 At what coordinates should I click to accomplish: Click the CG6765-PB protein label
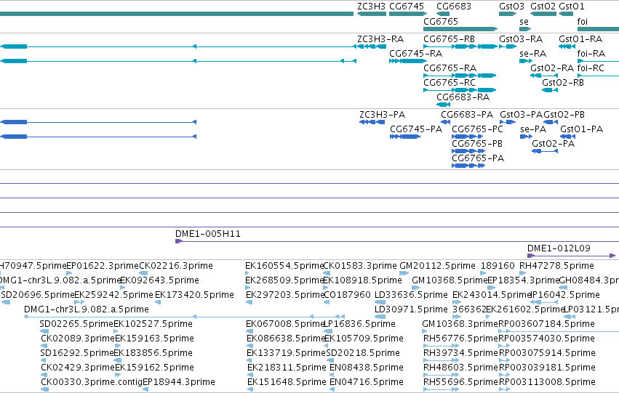tap(477, 144)
